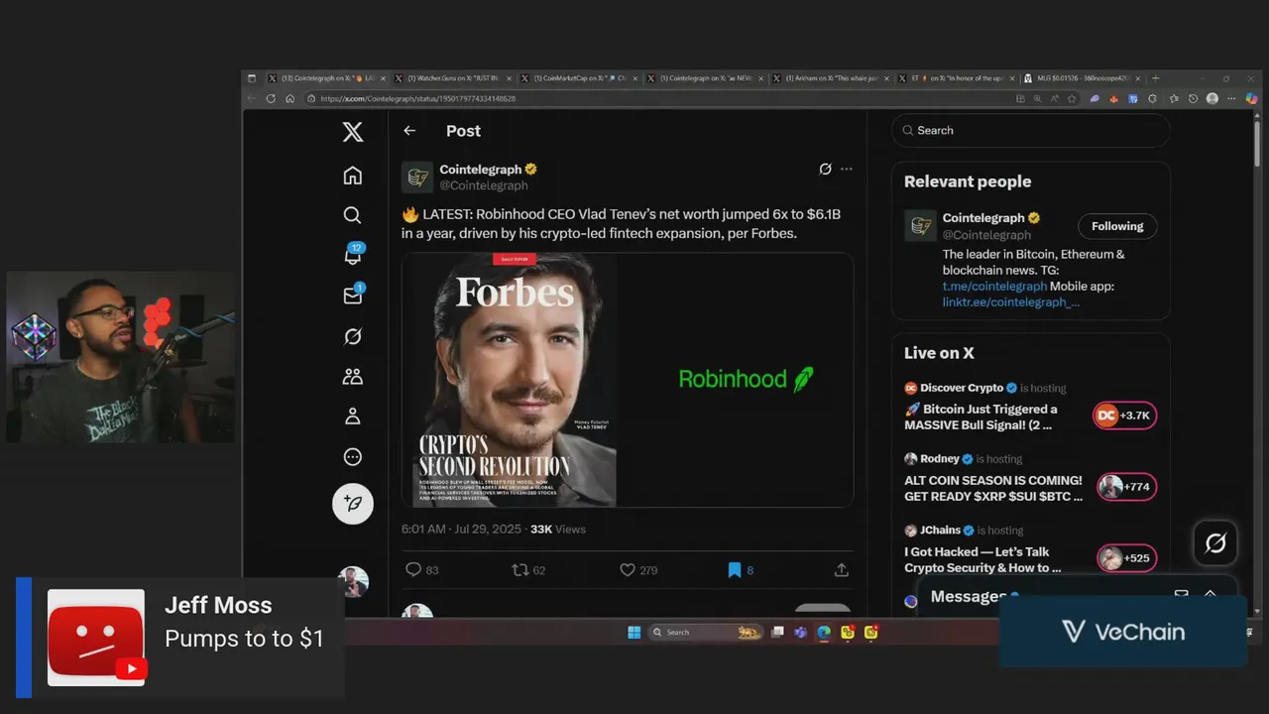Open new browser tab plus button

pyautogui.click(x=1155, y=78)
